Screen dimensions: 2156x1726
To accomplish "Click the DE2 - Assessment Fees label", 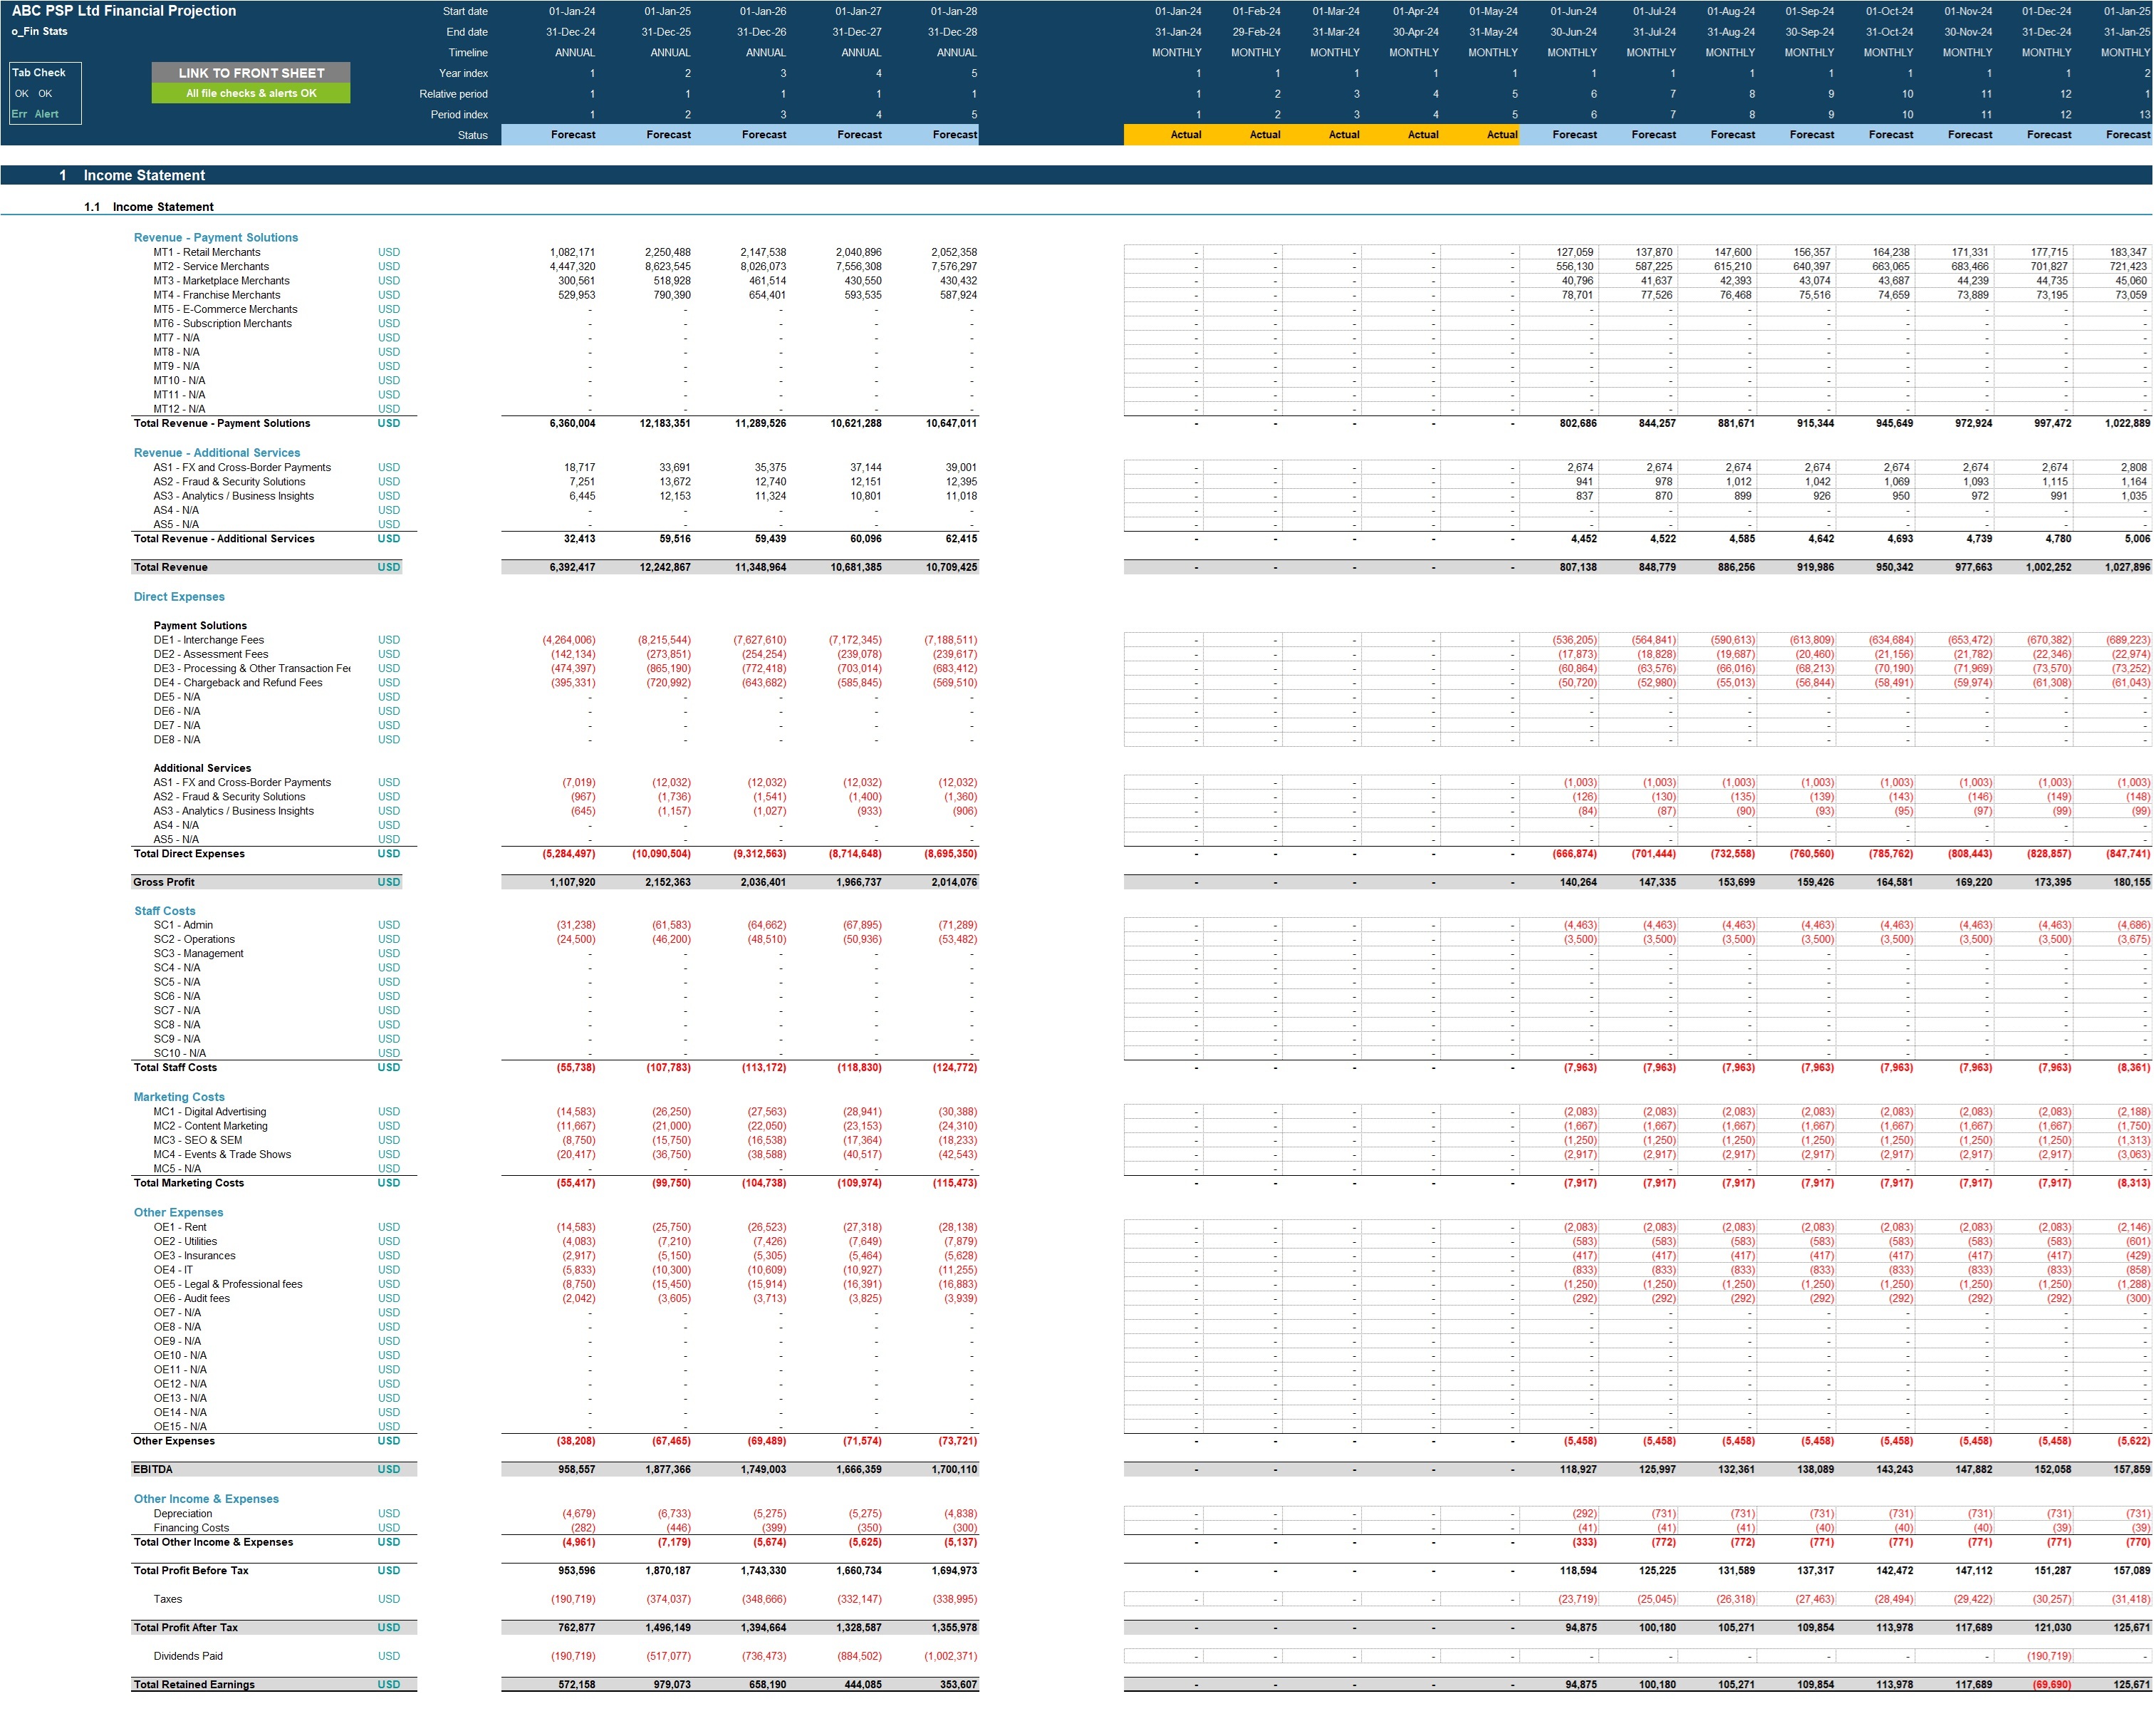I will pos(211,654).
